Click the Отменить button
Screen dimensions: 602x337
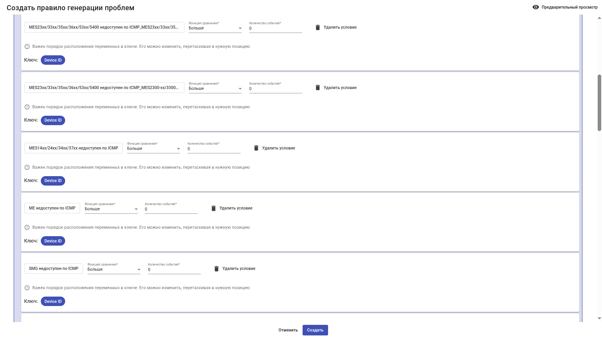coord(288,330)
